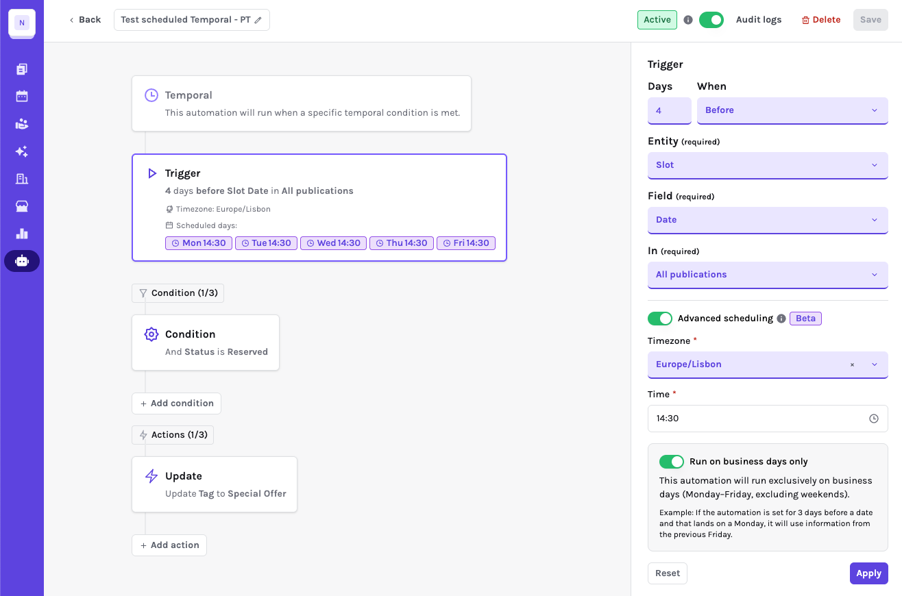The height and width of the screenshot is (596, 902).
Task: Select the Condition Status is Reserved card
Action: 206,343
